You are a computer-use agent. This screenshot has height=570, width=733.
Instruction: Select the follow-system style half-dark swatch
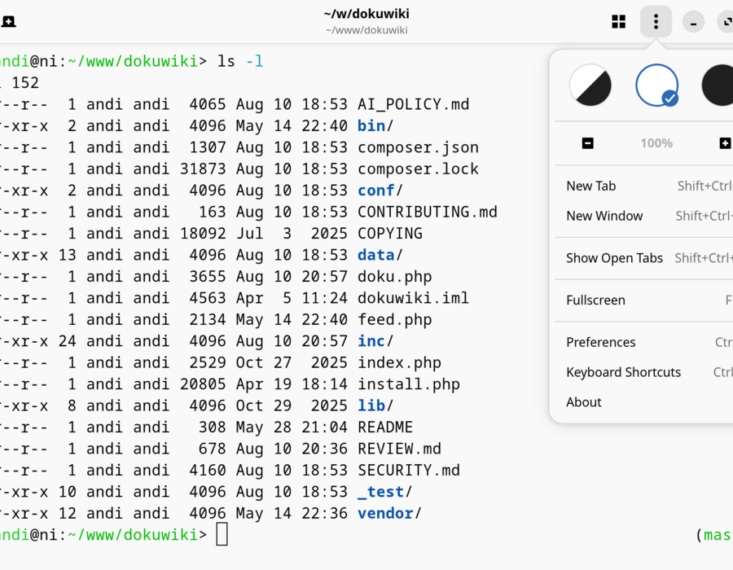pos(590,85)
